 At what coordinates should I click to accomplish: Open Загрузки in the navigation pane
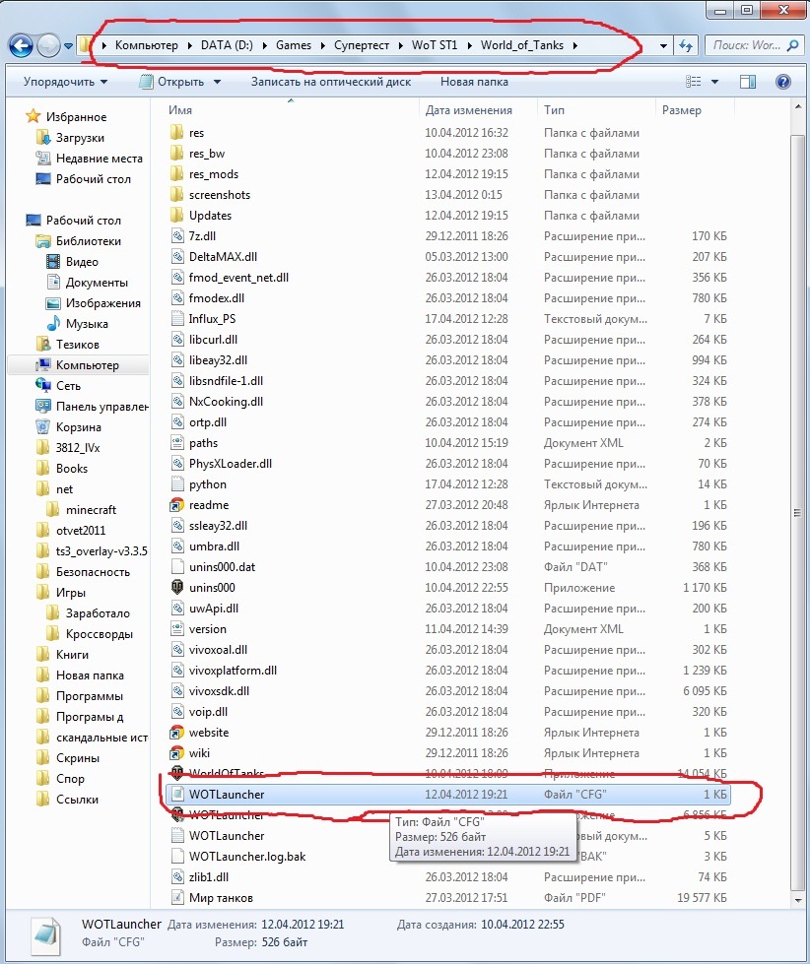(80, 138)
